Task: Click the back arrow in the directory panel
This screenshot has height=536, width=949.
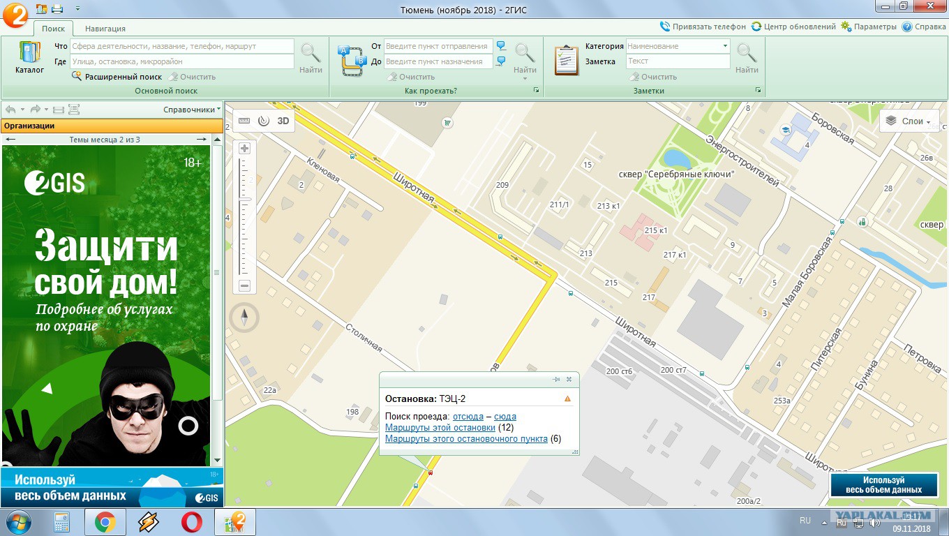Action: pyautogui.click(x=10, y=110)
